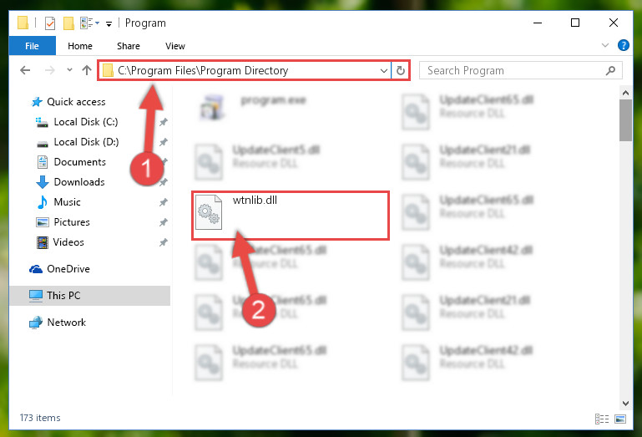This screenshot has height=437, width=642.
Task: Switch to large icons view in status bar
Action: click(x=620, y=419)
